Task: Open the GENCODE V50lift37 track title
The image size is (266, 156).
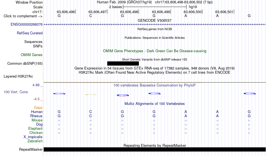Action: point(155,20)
